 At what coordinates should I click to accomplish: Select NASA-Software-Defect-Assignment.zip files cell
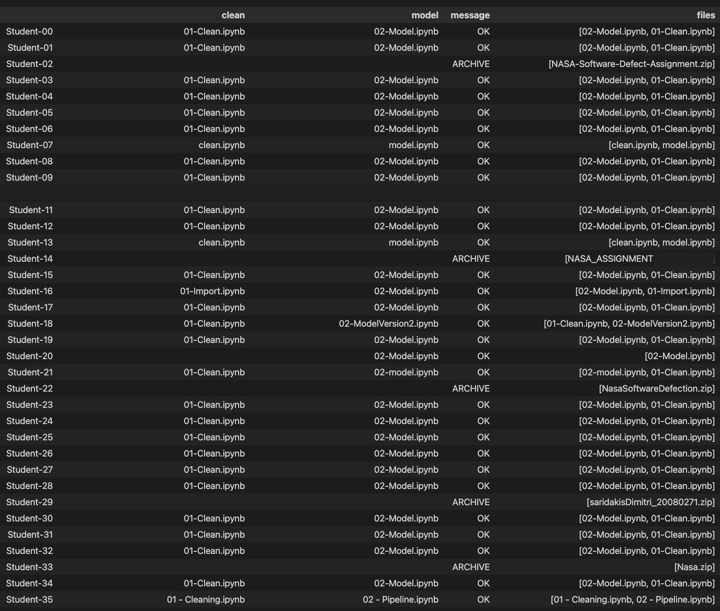point(631,64)
